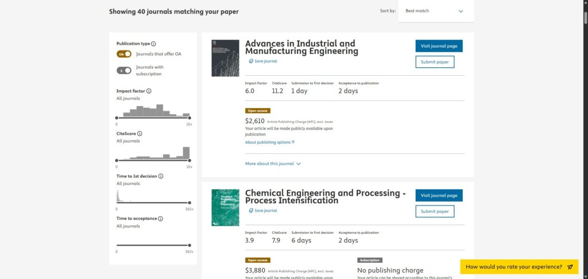Viewport: 588px width, 279px height.
Task: Click How would you rate your experience banner
Action: [519, 267]
